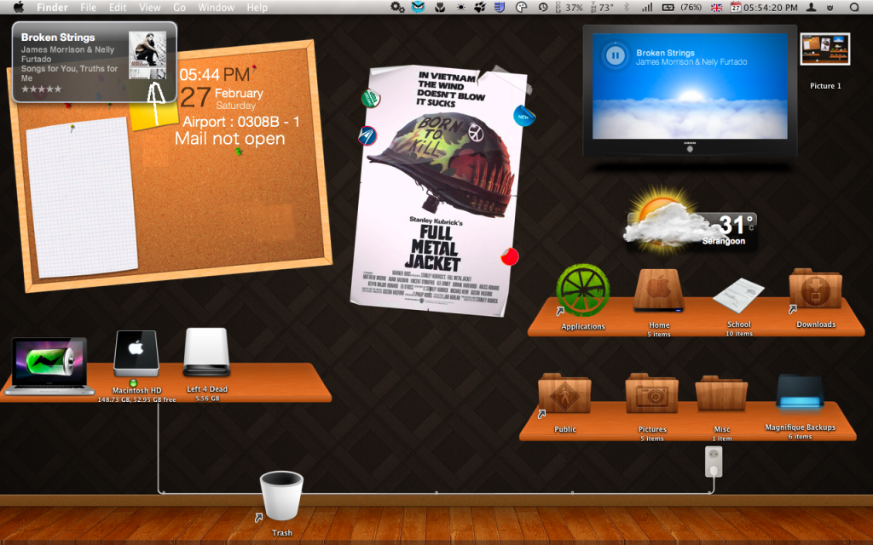This screenshot has height=545, width=873.
Task: Click the 'Mail not open' text
Action: (230, 139)
